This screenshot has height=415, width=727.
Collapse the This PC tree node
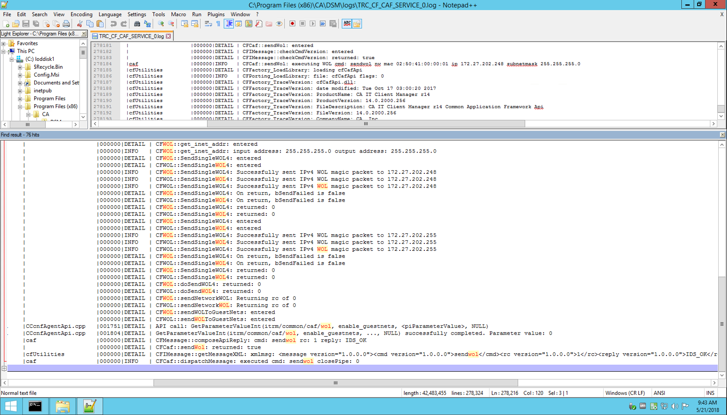click(4, 52)
